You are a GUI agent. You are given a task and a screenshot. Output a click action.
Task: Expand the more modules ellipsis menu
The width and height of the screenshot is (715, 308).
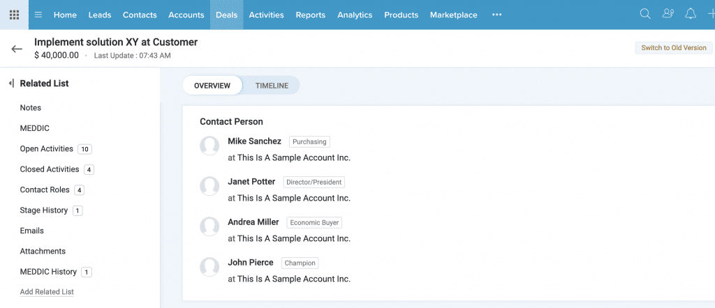[x=496, y=15]
